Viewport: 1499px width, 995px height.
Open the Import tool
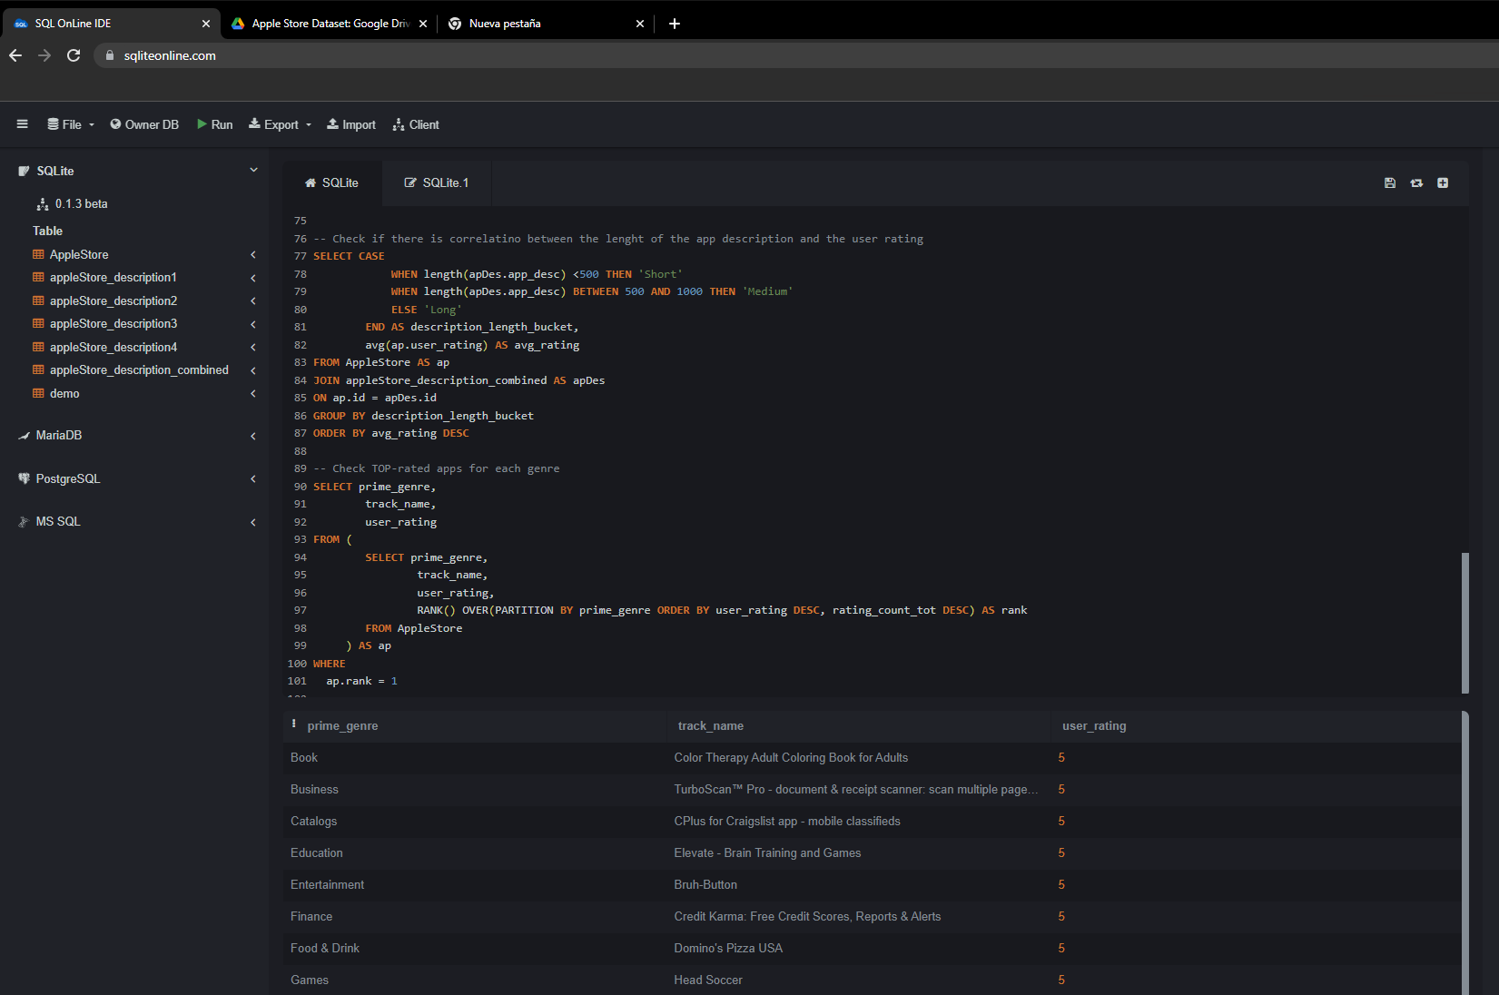[350, 124]
